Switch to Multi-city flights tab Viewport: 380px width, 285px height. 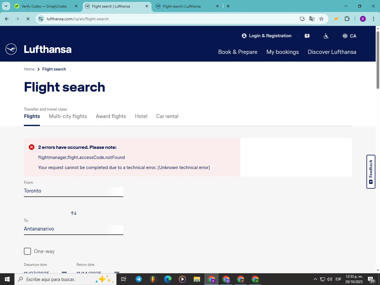[x=68, y=116]
